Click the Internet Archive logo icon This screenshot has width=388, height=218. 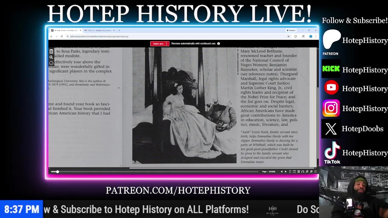coord(51,51)
